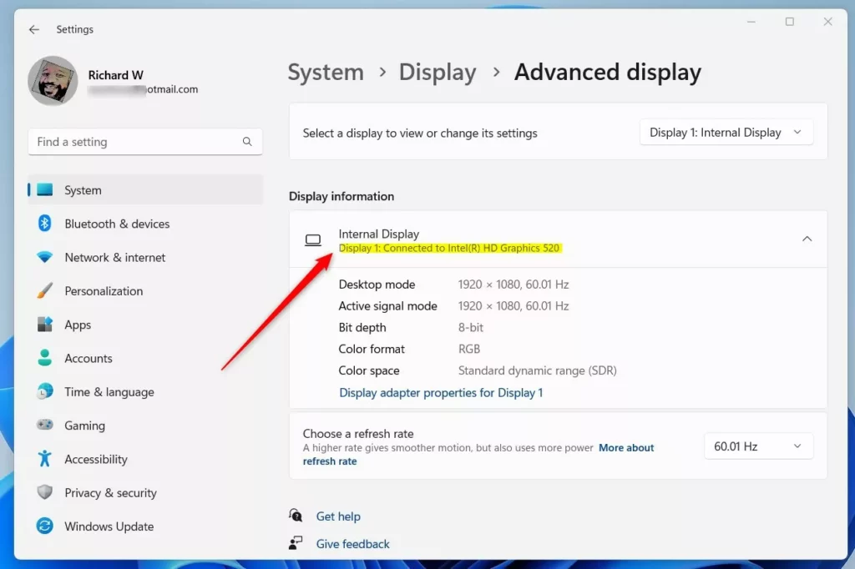
Task: Click the back arrow in Settings
Action: (x=33, y=29)
